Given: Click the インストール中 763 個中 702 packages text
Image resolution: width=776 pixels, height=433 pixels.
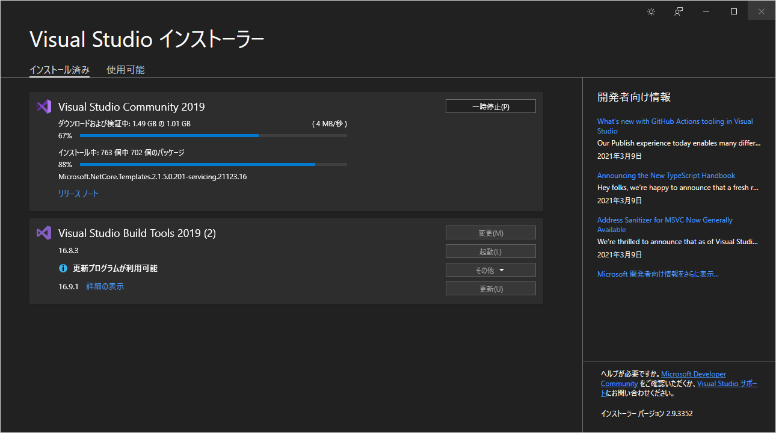Looking at the screenshot, I should click(122, 153).
